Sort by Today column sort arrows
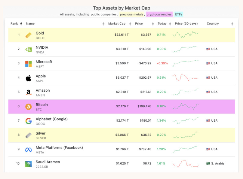Viewport: 243px width, 179px height. (170, 24)
